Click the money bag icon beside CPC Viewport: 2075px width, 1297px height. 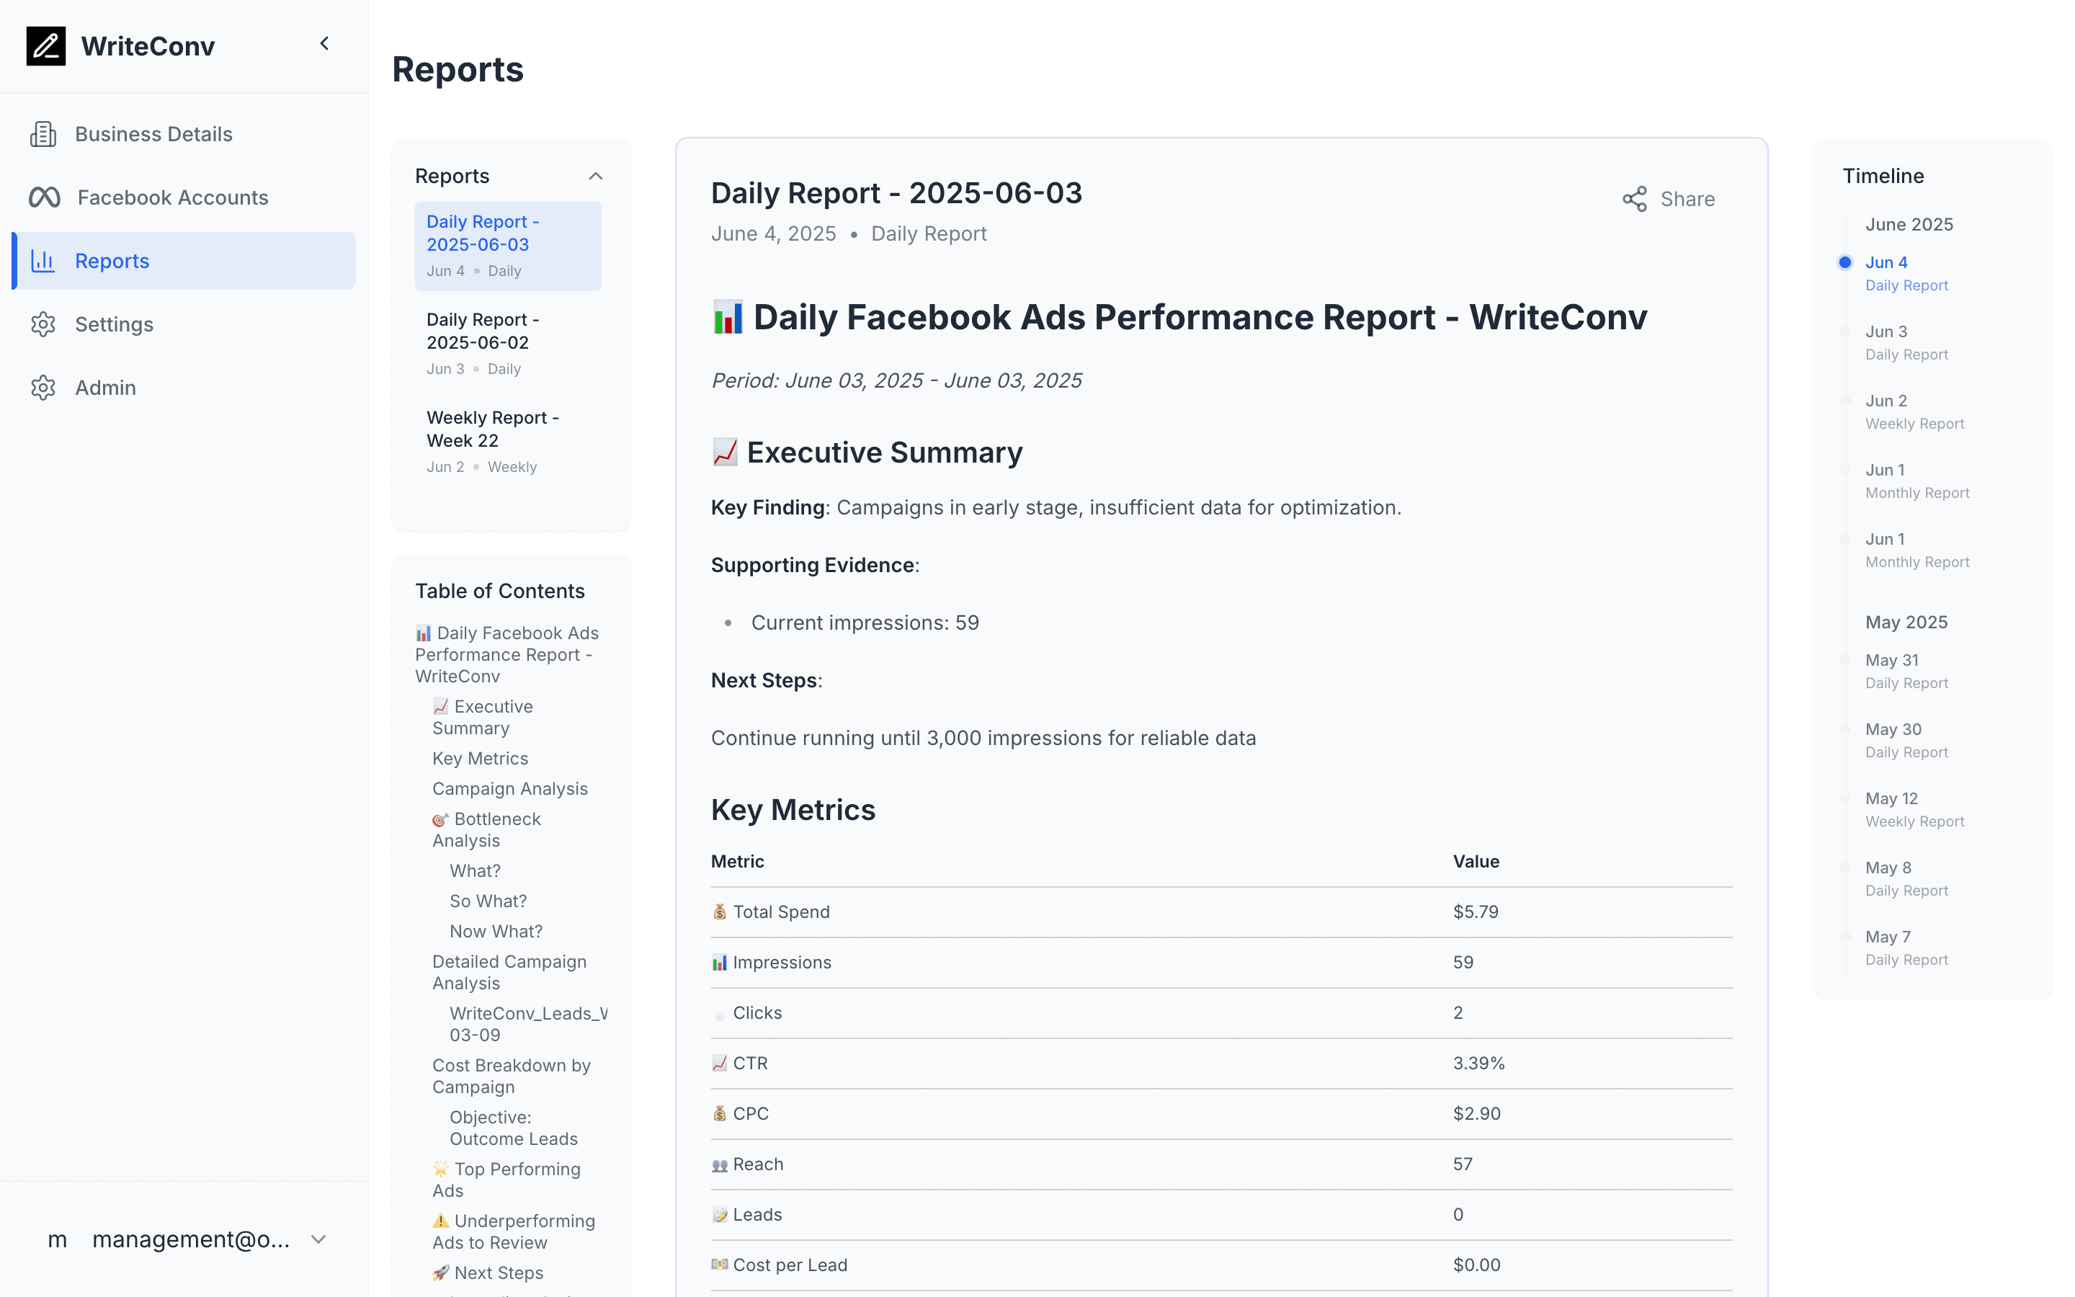(720, 1113)
